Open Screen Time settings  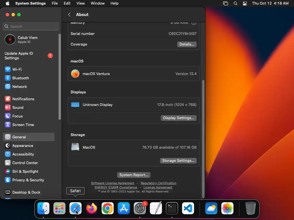point(28,125)
